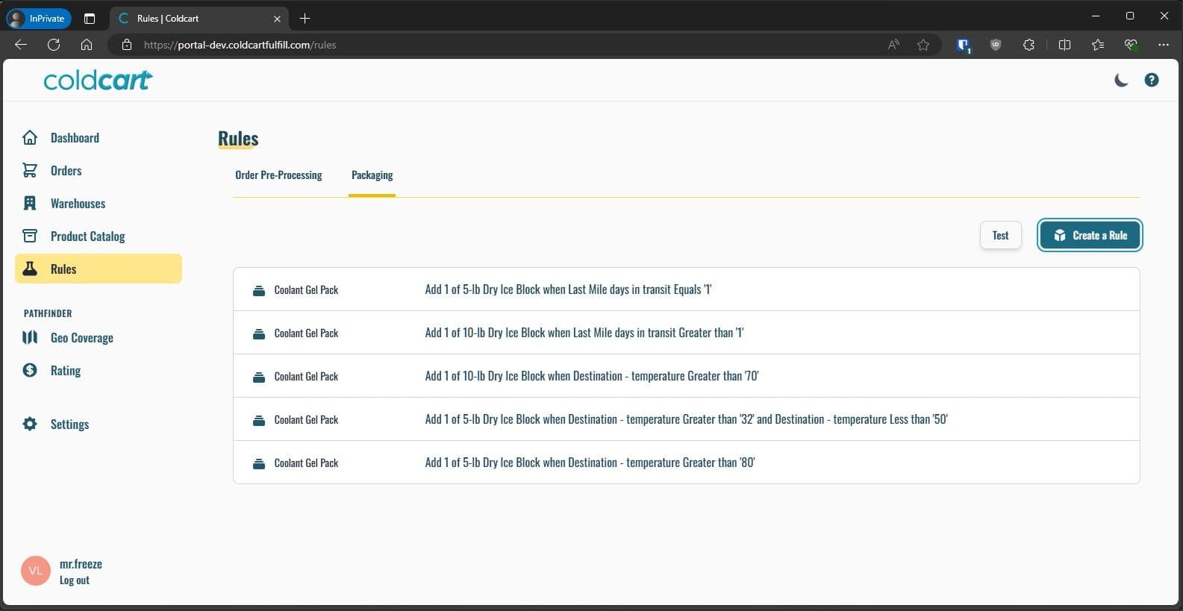Open the help question mark icon

pyautogui.click(x=1152, y=80)
